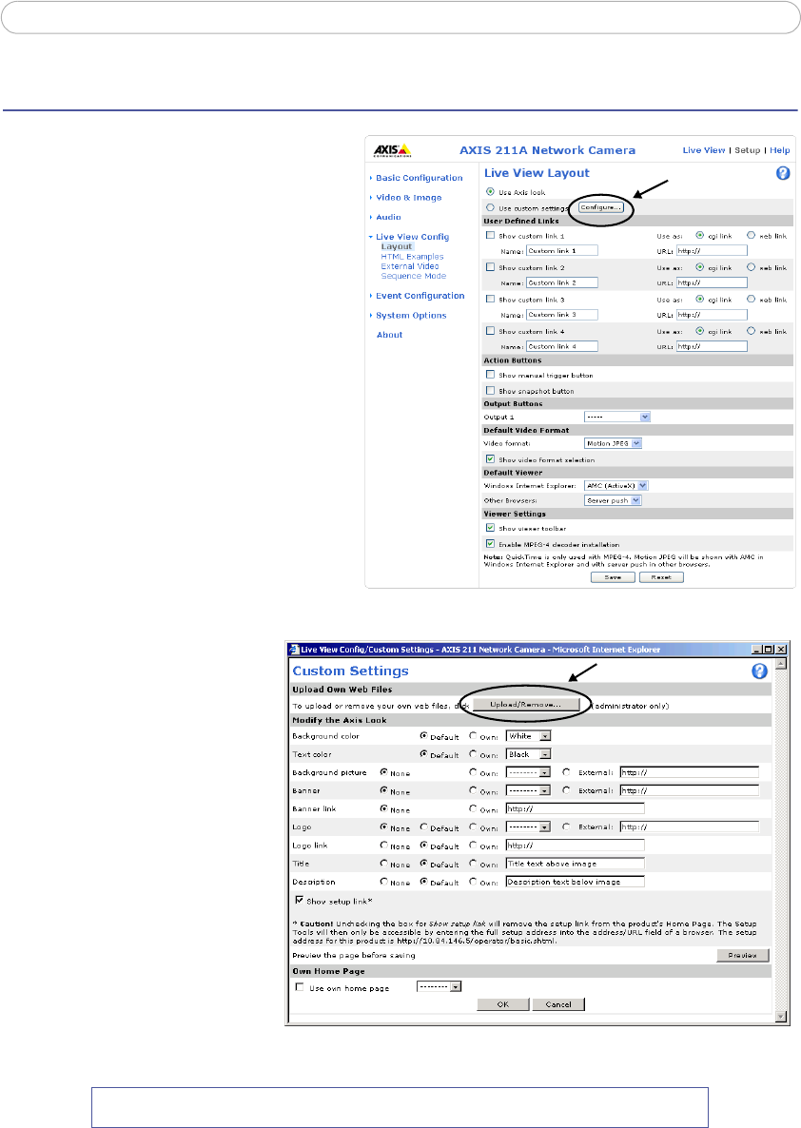Select Layout submenu item
Screen dimensions: 801x1128
(x=397, y=246)
